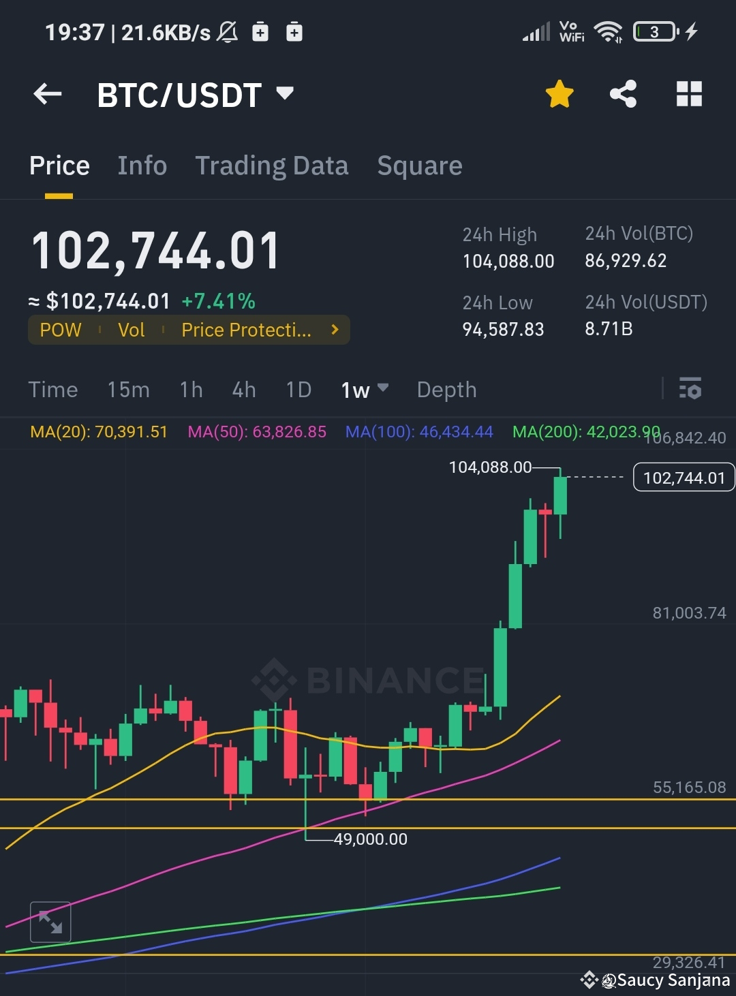Viewport: 736px width, 996px height.
Task: Open the 1w interval dropdown
Action: pos(365,390)
